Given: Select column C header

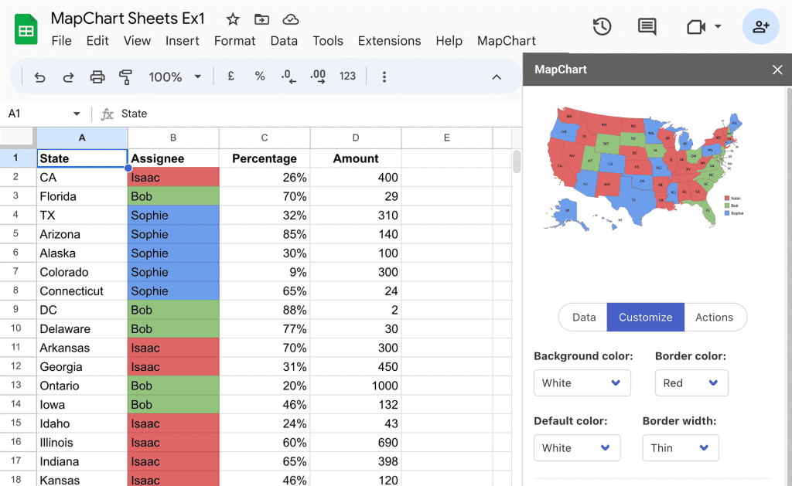Looking at the screenshot, I should 265,138.
